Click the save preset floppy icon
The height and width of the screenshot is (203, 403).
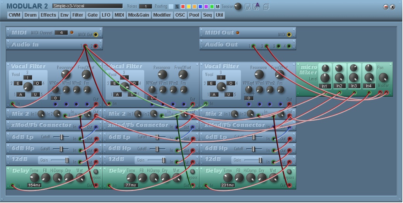pyautogui.click(x=248, y=7)
